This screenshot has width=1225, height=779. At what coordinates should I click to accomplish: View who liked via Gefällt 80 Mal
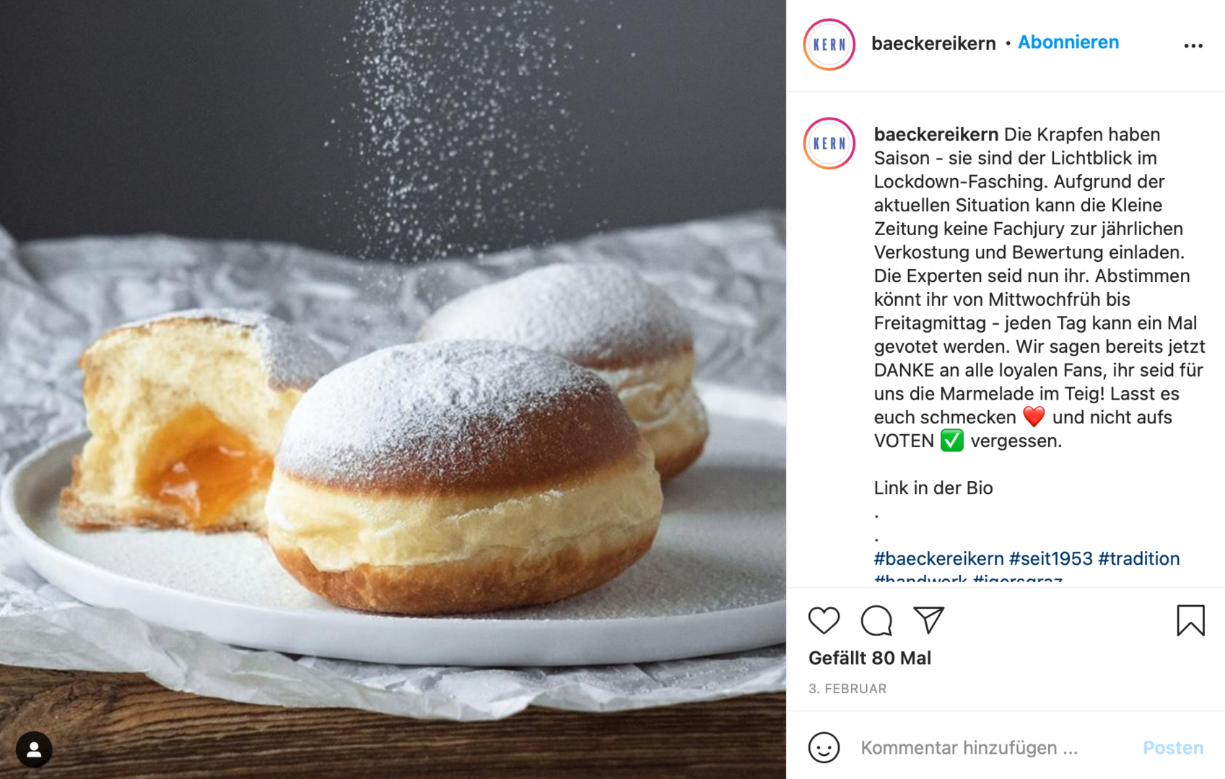coord(870,658)
